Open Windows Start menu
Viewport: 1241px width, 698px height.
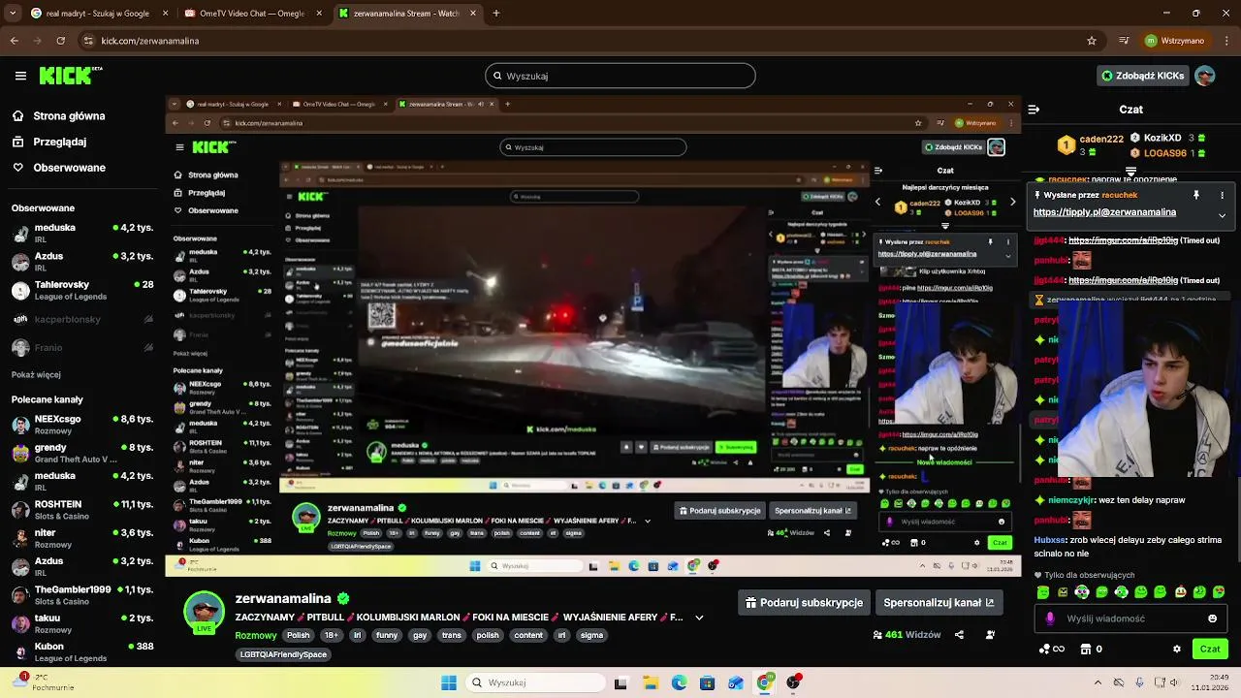tap(449, 682)
